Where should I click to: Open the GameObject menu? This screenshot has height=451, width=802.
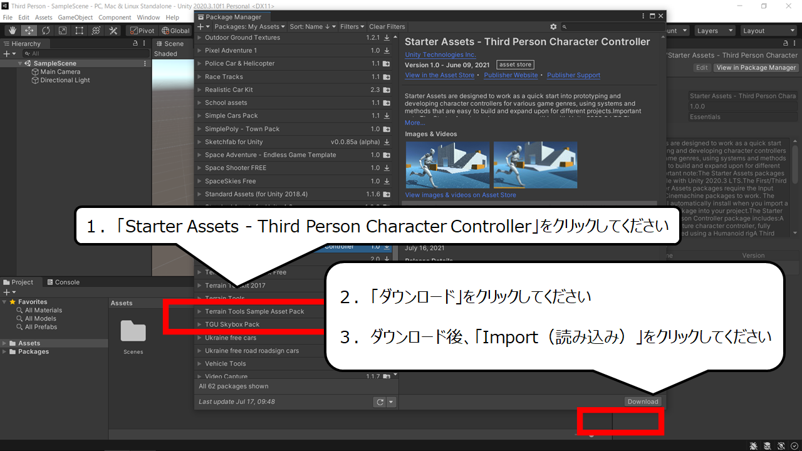[75, 18]
